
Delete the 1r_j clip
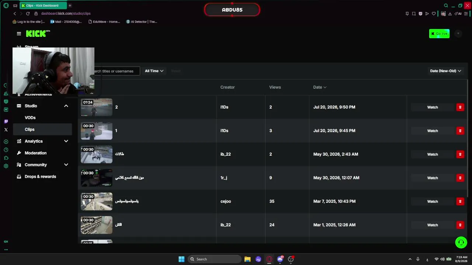(460, 178)
